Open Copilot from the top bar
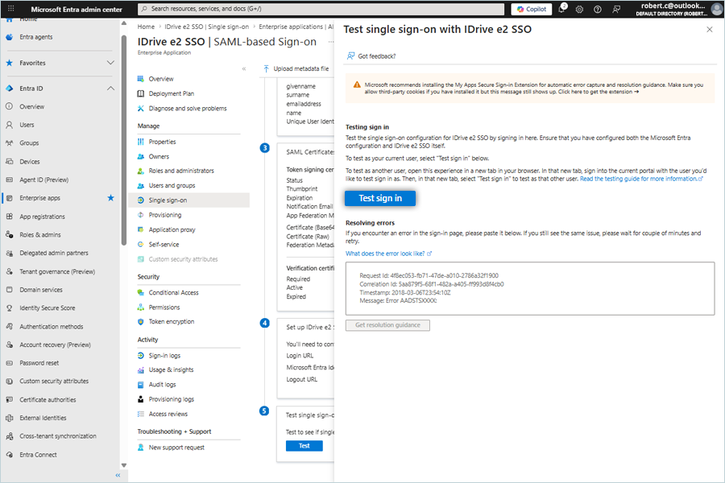This screenshot has height=483, width=725. coord(532,9)
